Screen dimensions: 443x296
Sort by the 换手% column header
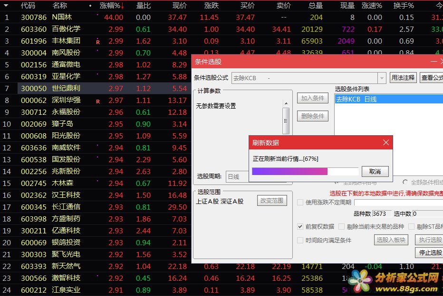coord(404,5)
